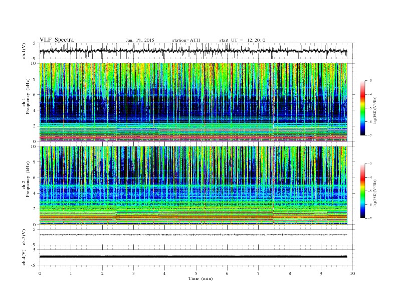Click the 'ch.3(V)' axis label

24,237
